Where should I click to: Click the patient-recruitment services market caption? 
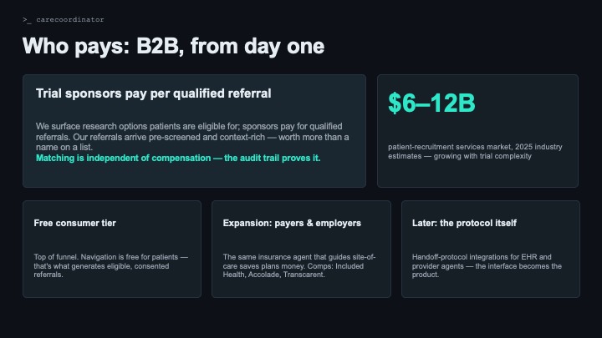[475, 151]
